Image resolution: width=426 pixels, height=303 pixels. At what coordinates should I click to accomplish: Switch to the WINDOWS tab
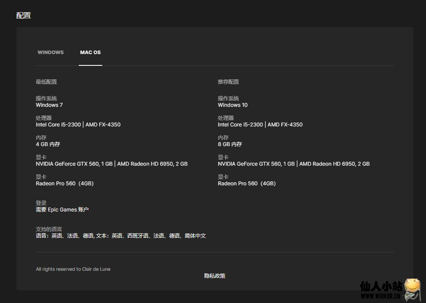[50, 52]
